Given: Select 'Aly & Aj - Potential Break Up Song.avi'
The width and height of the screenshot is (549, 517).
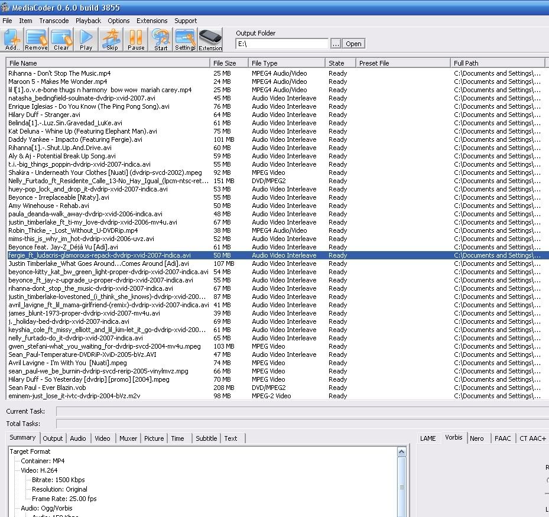Looking at the screenshot, I should tap(277, 156).
